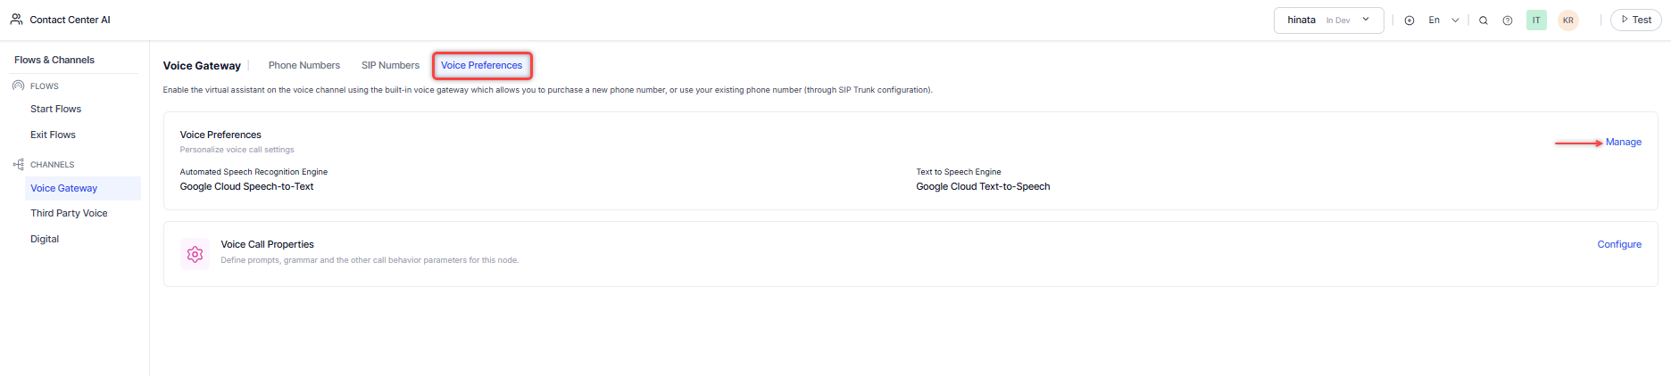Viewport: 1671px width, 376px height.
Task: Open help via question mark icon
Action: pyautogui.click(x=1508, y=20)
